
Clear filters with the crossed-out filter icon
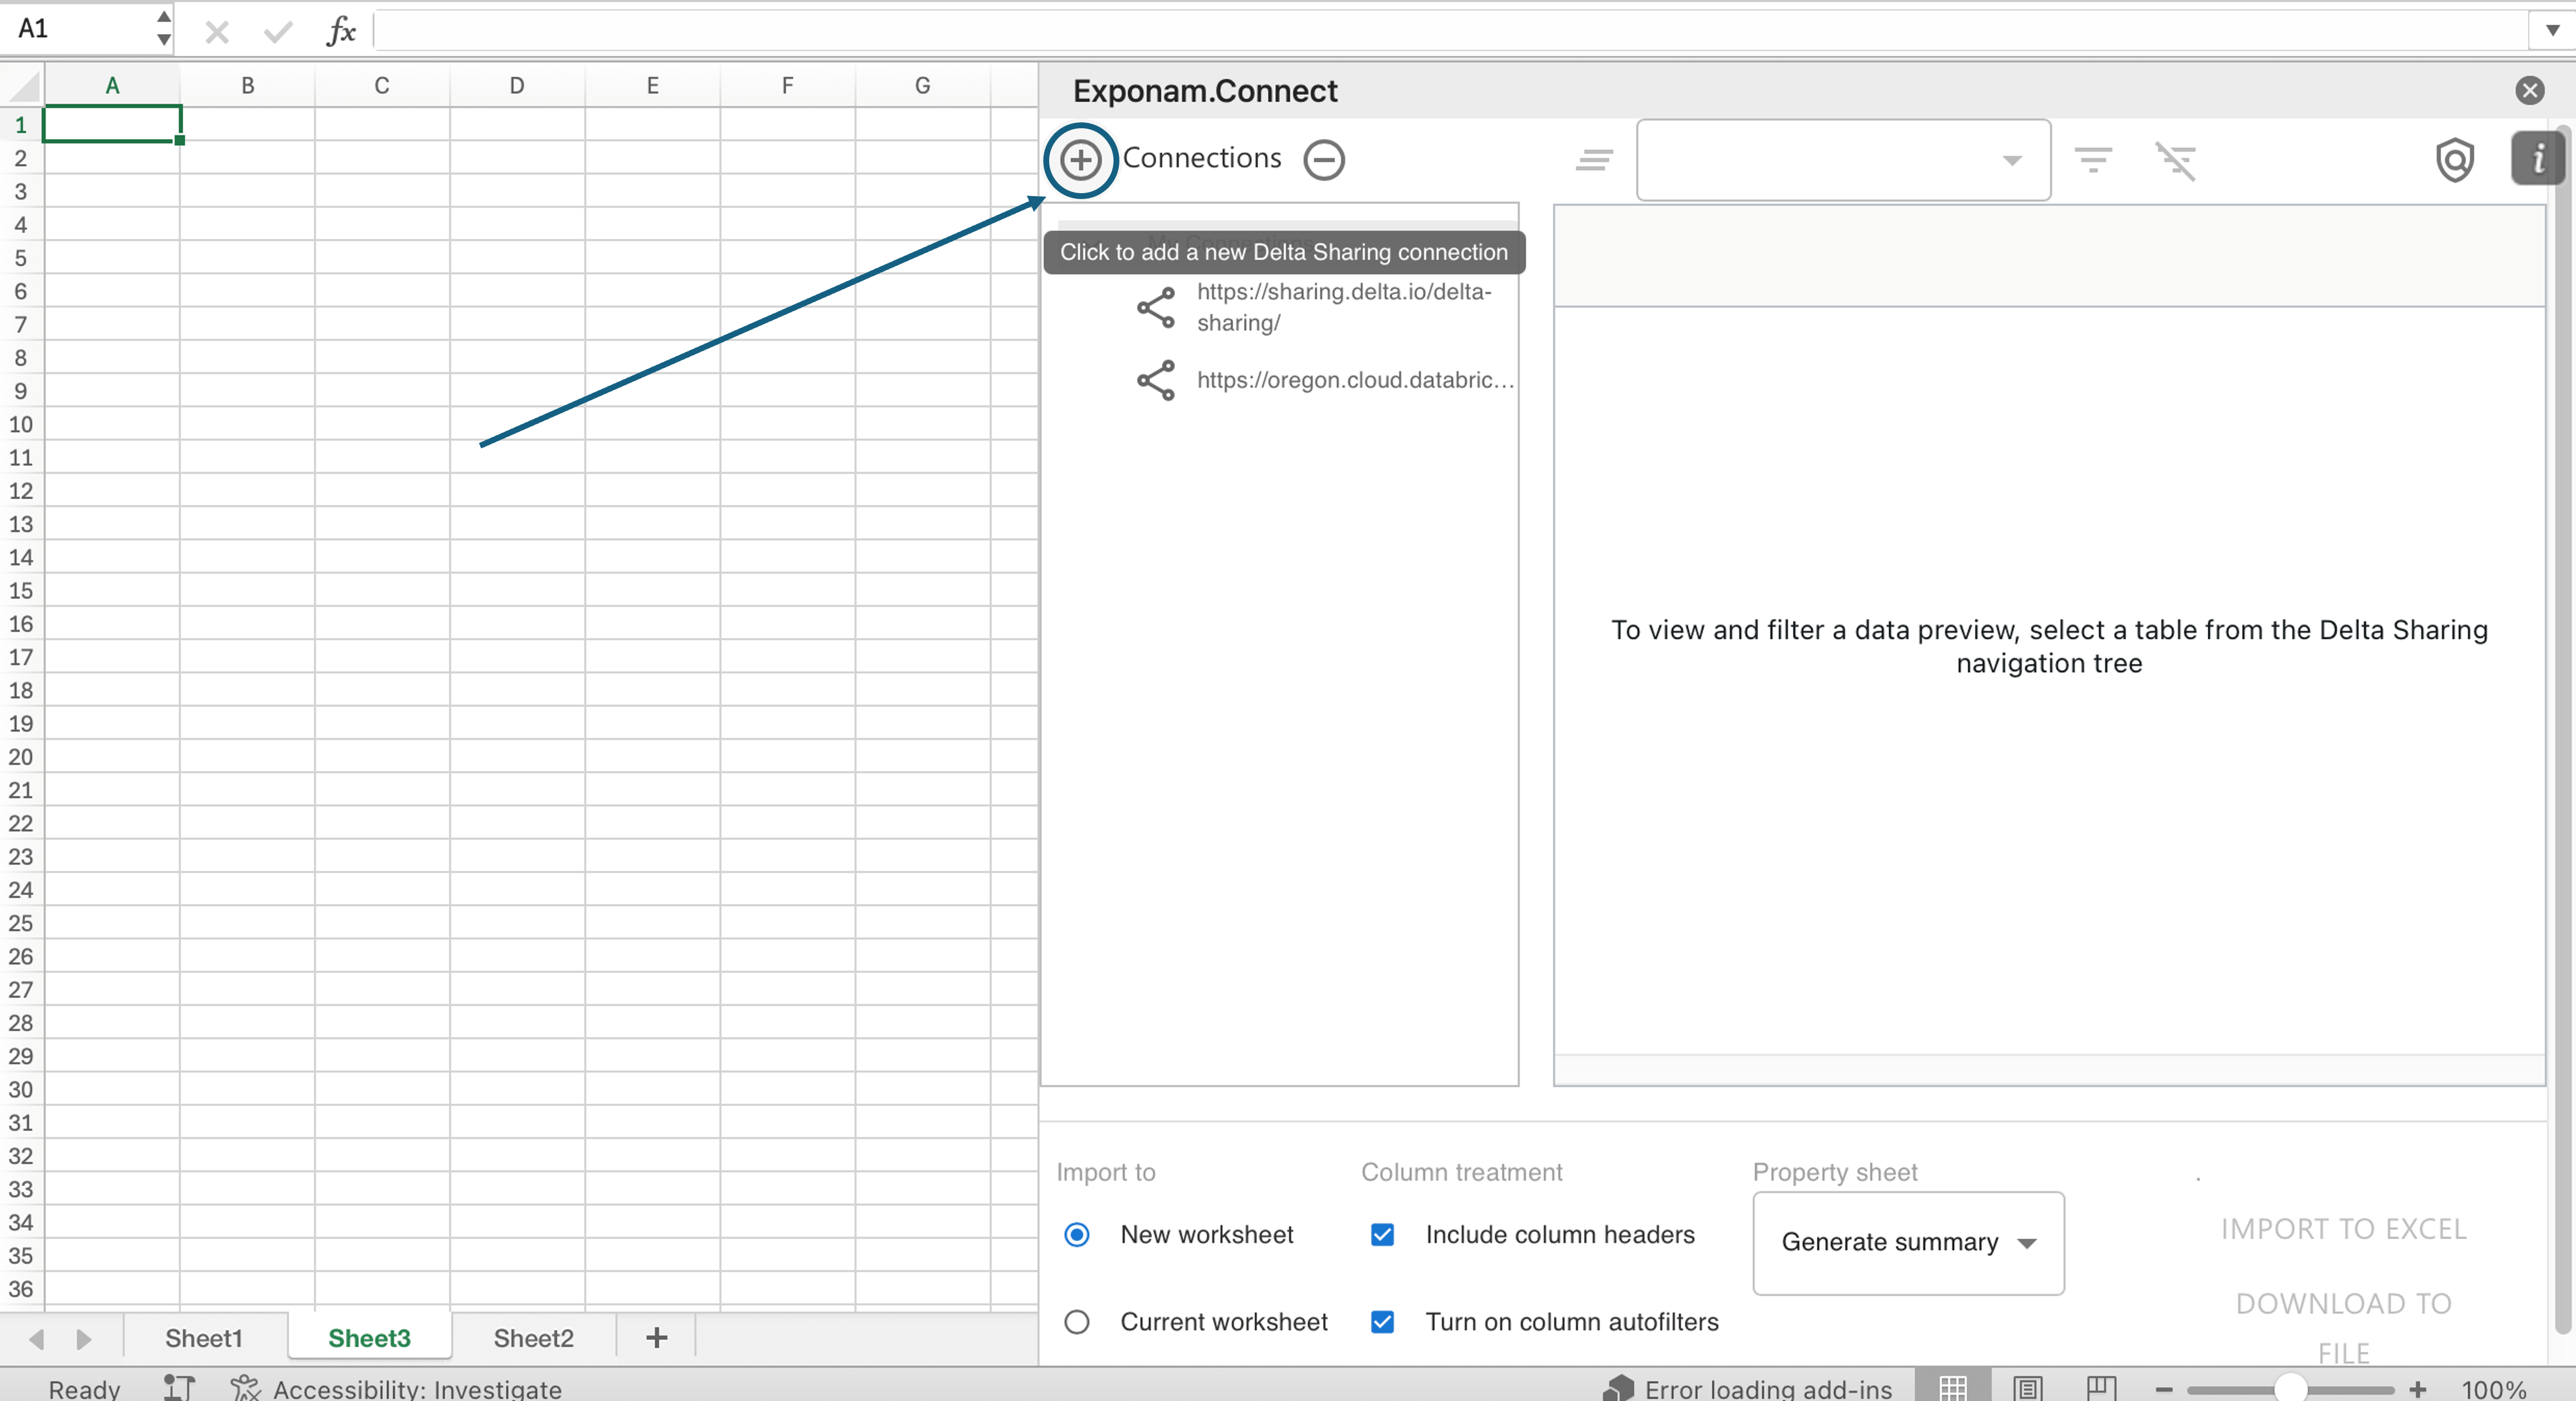point(2176,160)
